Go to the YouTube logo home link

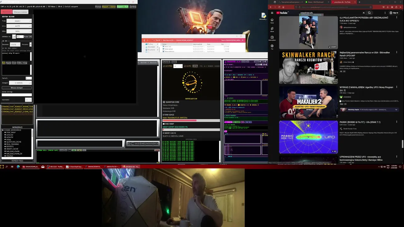pos(282,13)
